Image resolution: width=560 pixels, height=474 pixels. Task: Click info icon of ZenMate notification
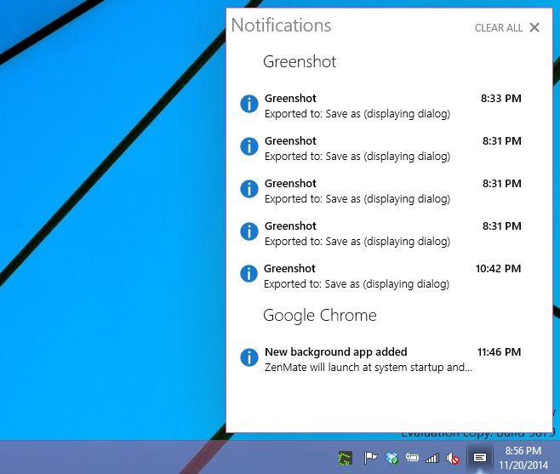point(249,357)
